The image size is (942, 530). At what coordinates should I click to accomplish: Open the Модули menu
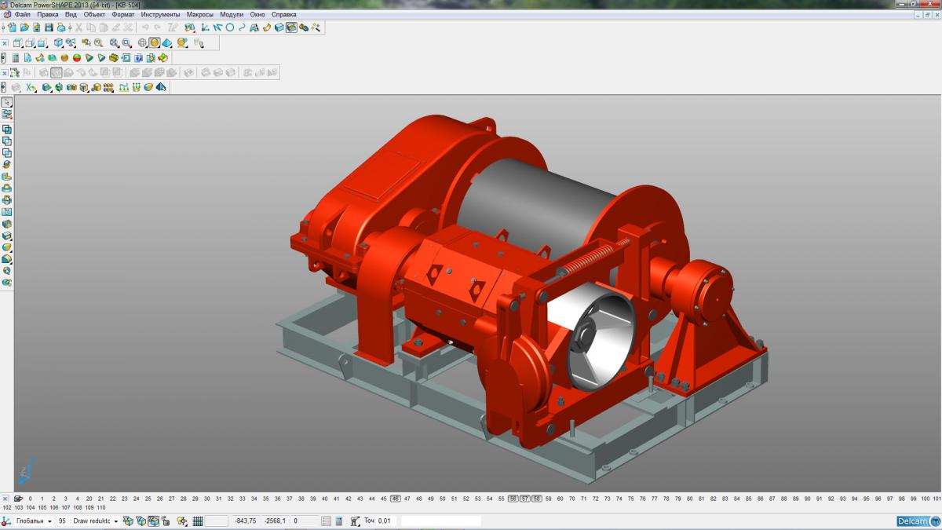232,14
